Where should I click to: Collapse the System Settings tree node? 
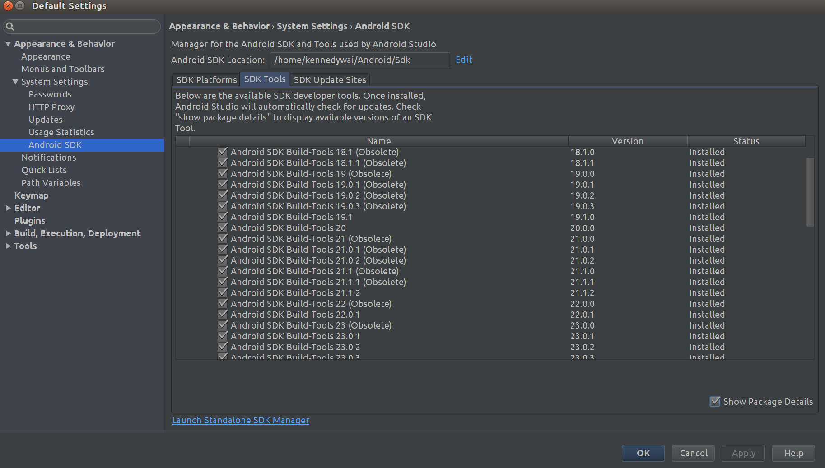tap(15, 82)
